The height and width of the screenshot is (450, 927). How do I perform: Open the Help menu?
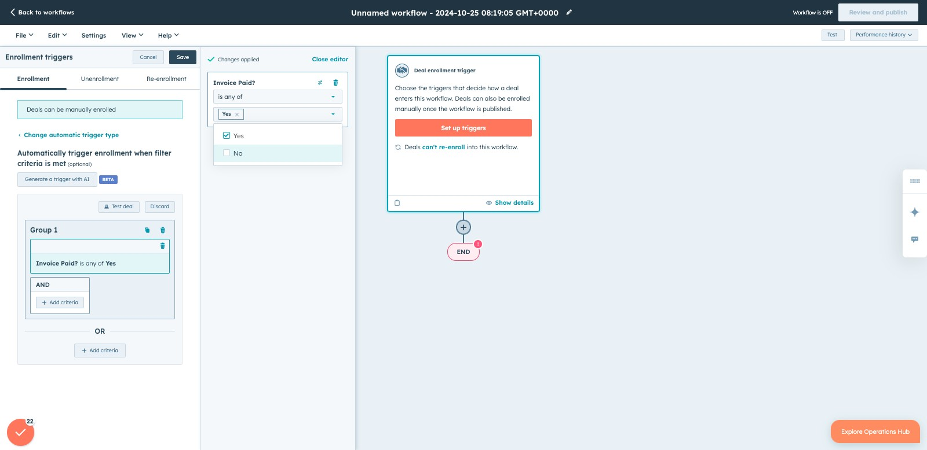pyautogui.click(x=168, y=35)
